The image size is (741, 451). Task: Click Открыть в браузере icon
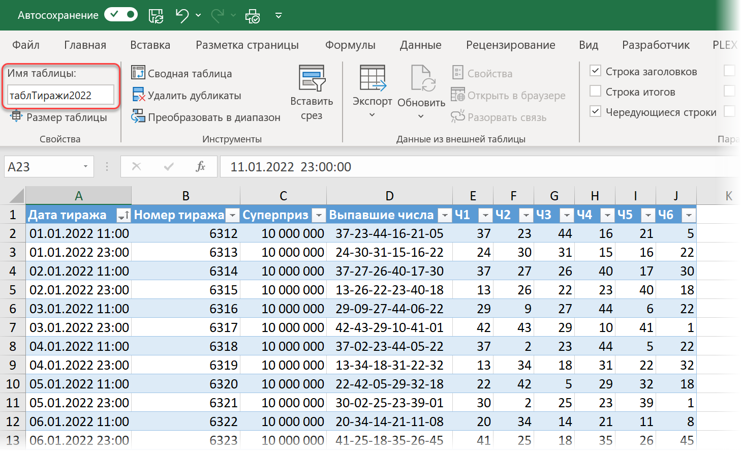(x=458, y=95)
